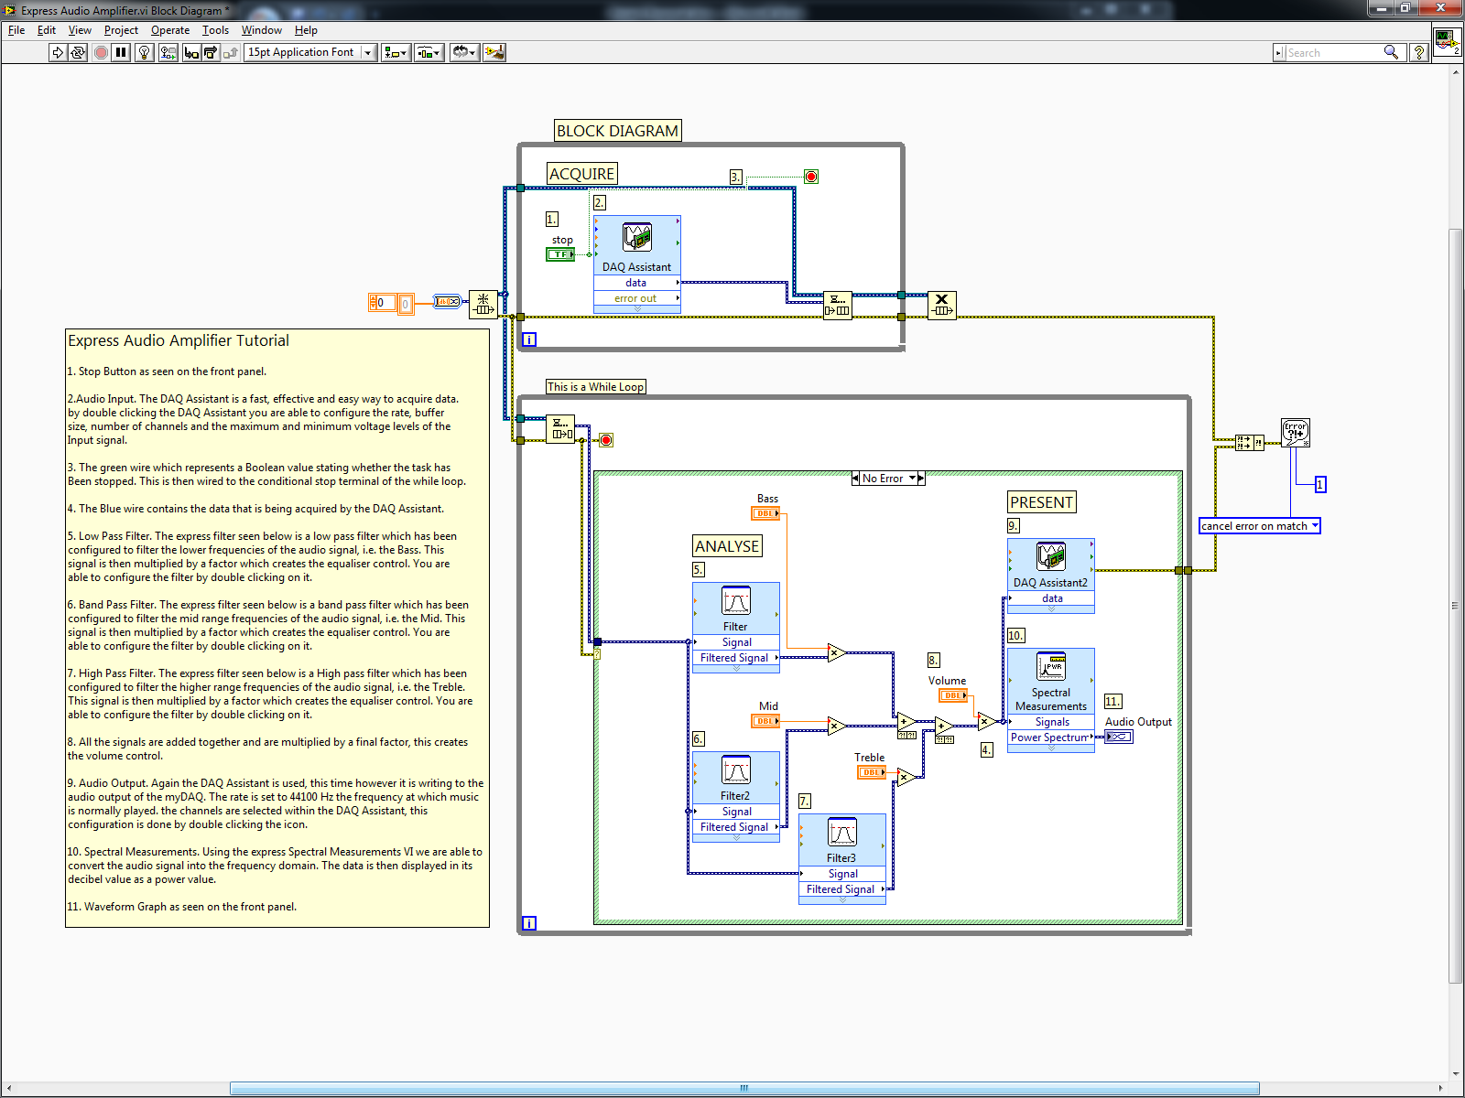
Task: Select the Volume DBL control terminal
Action: click(953, 695)
